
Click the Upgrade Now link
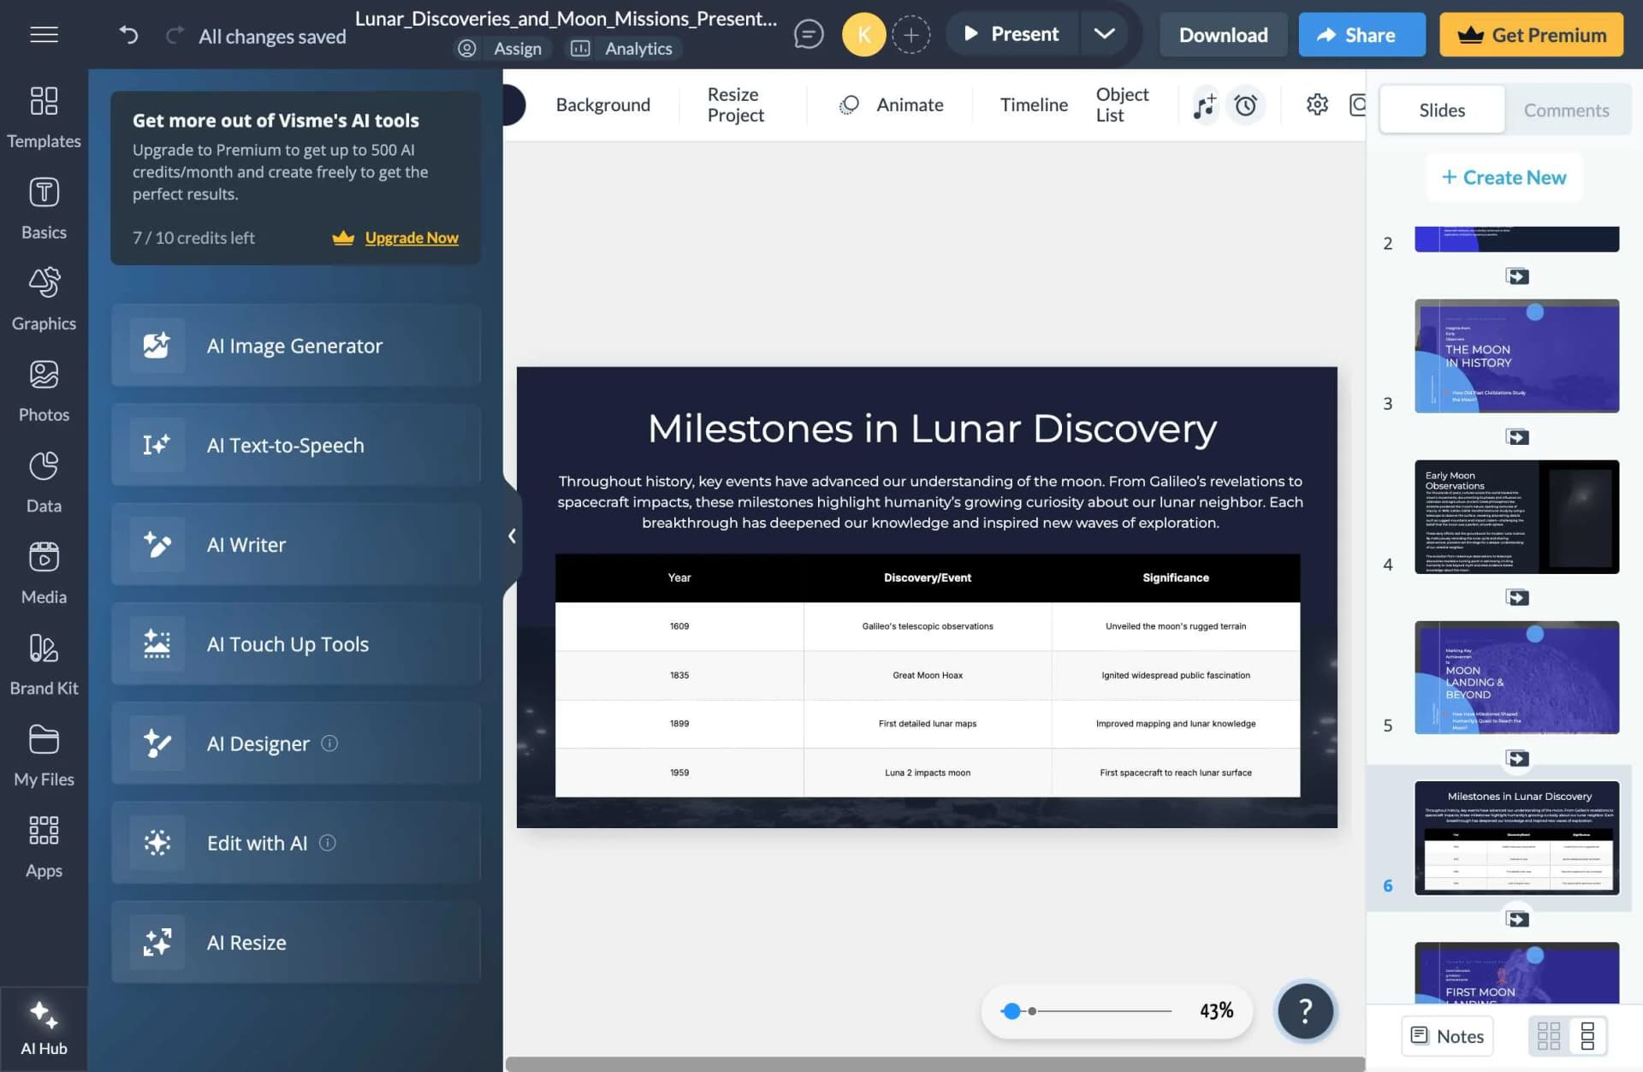(x=412, y=238)
